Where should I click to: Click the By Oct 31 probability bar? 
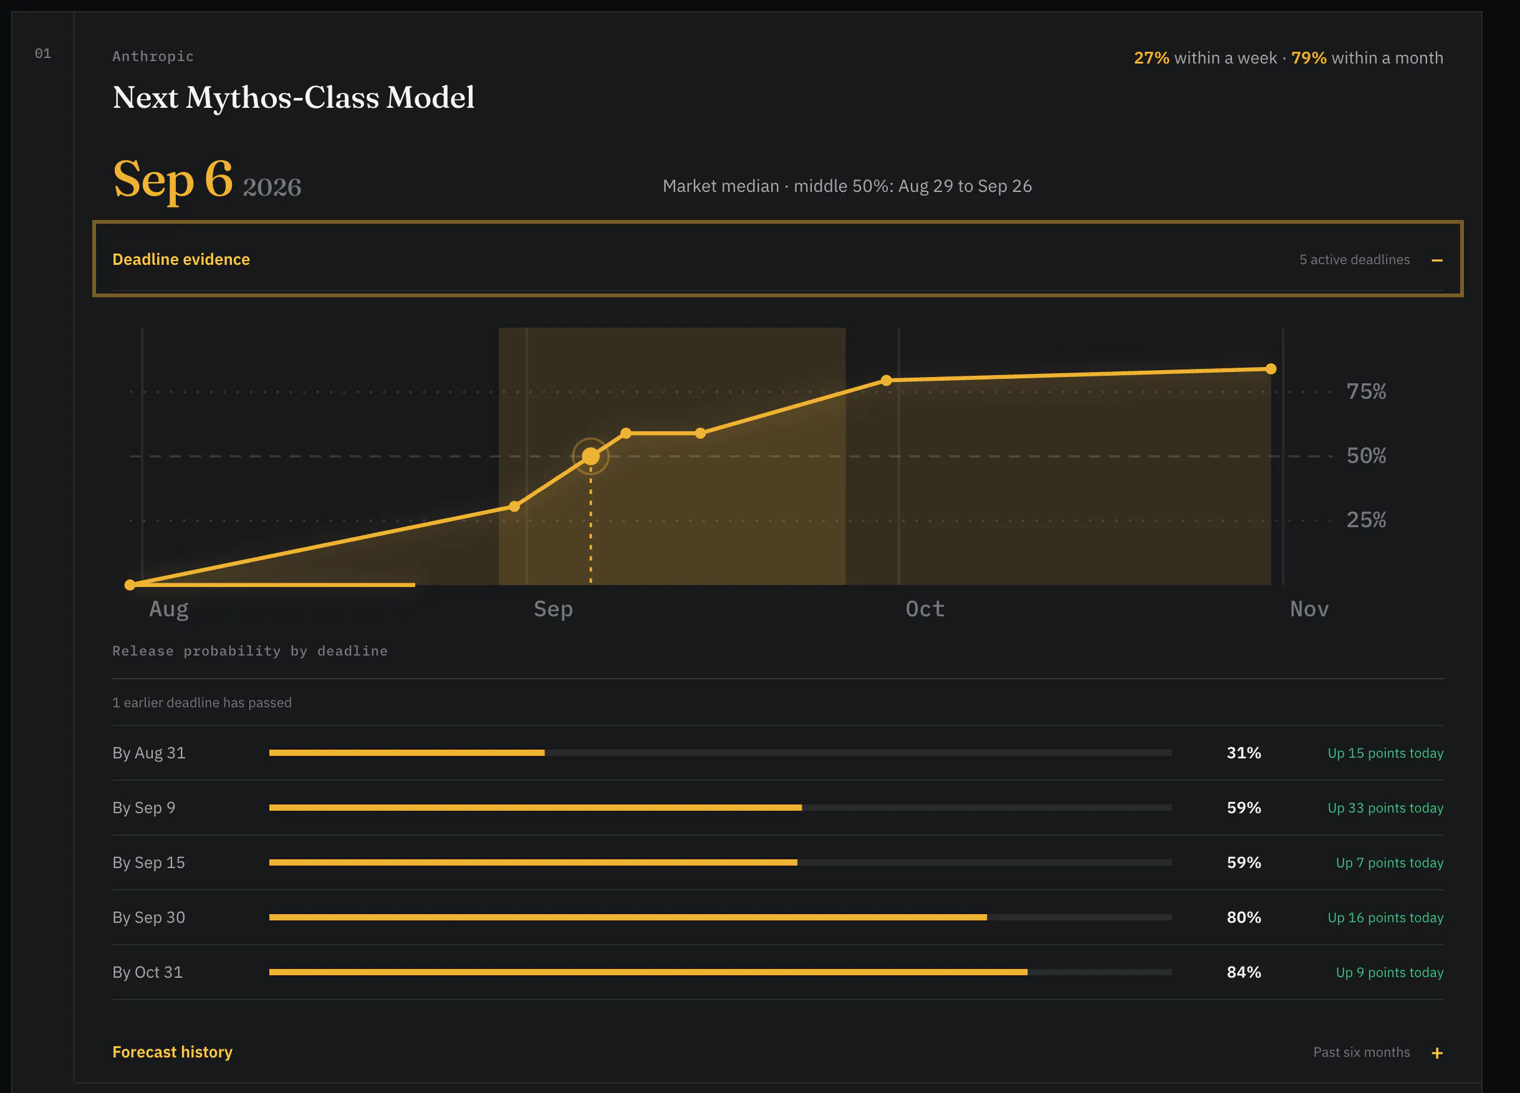721,971
